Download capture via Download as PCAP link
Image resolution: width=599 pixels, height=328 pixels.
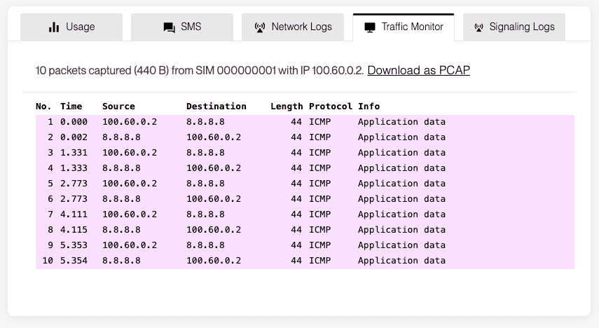click(x=419, y=70)
